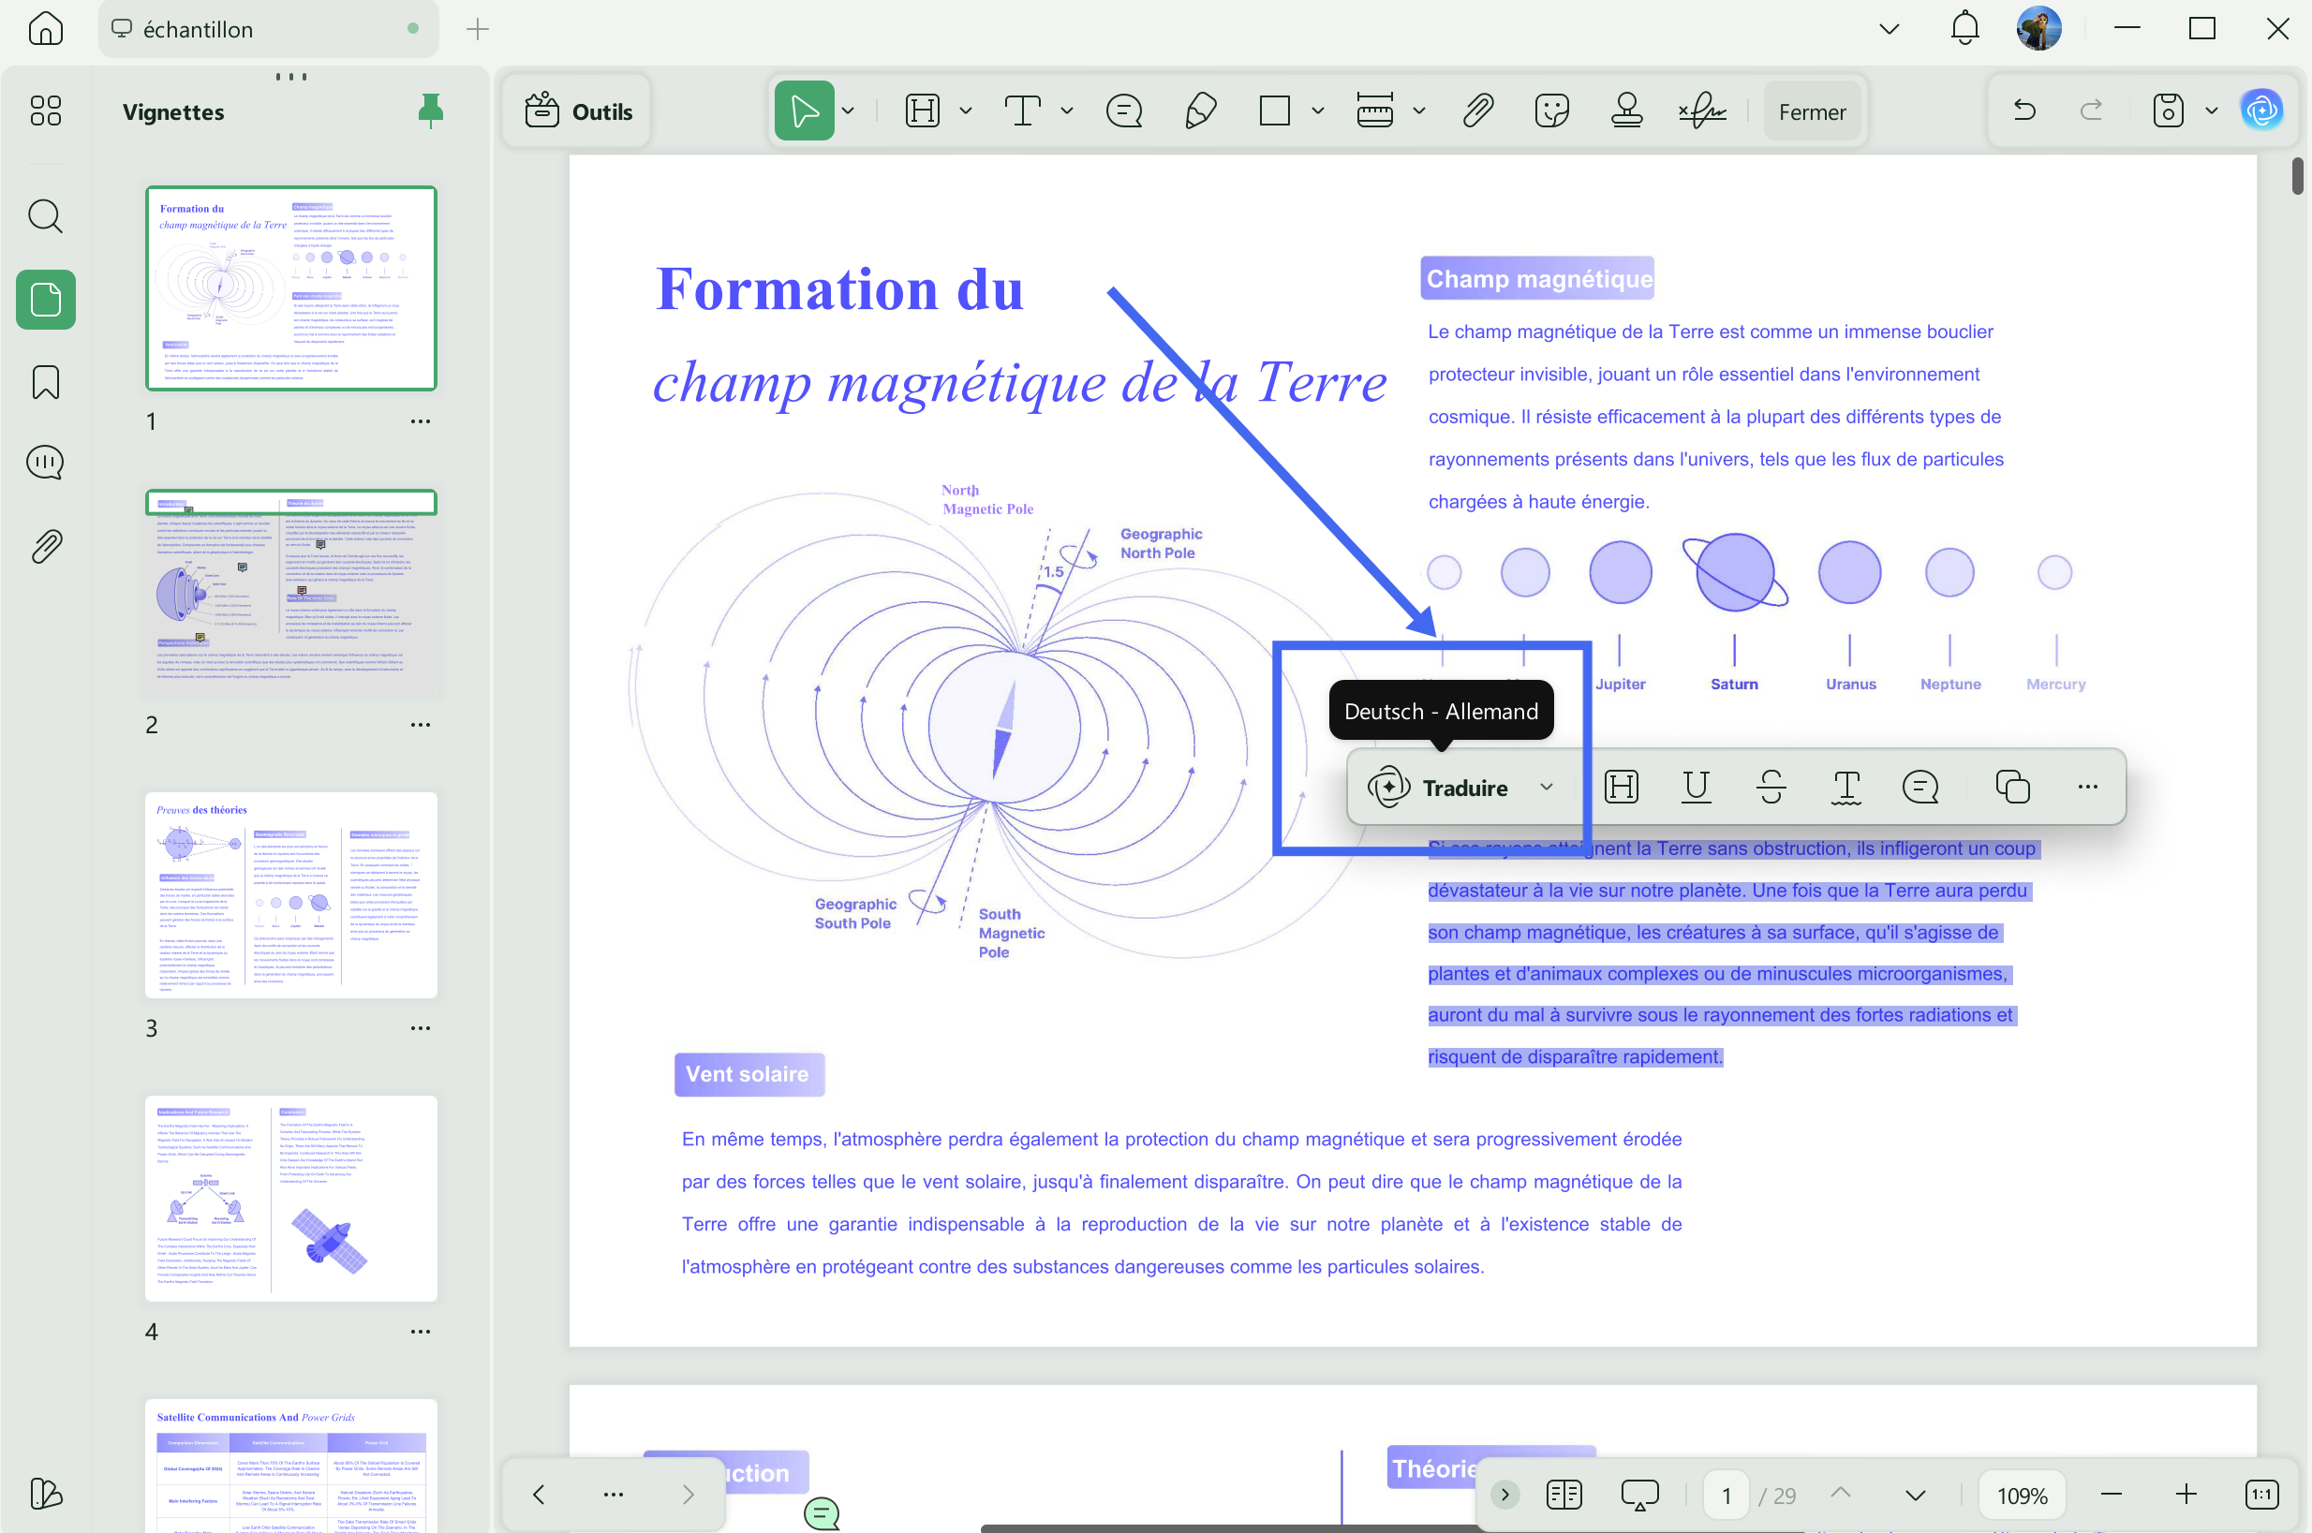Select the cursor selection tool
Image resolution: width=2312 pixels, height=1533 pixels.
click(804, 111)
